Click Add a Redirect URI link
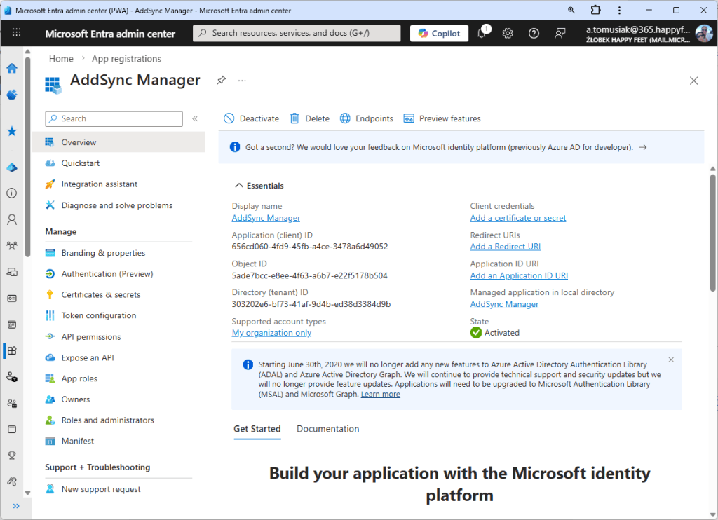 (x=505, y=247)
